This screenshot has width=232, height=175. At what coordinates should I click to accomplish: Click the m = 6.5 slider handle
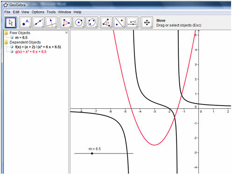click(92, 154)
